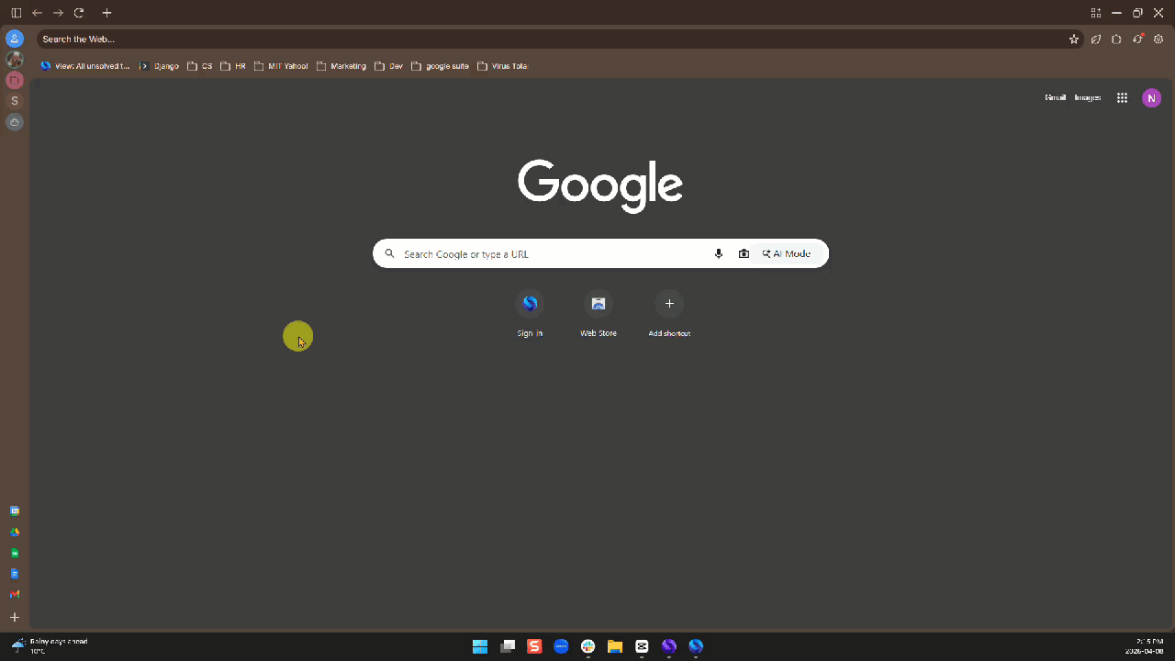Viewport: 1175px width, 661px height.
Task: Open Google Docs from sidebar
Action: 15,574
